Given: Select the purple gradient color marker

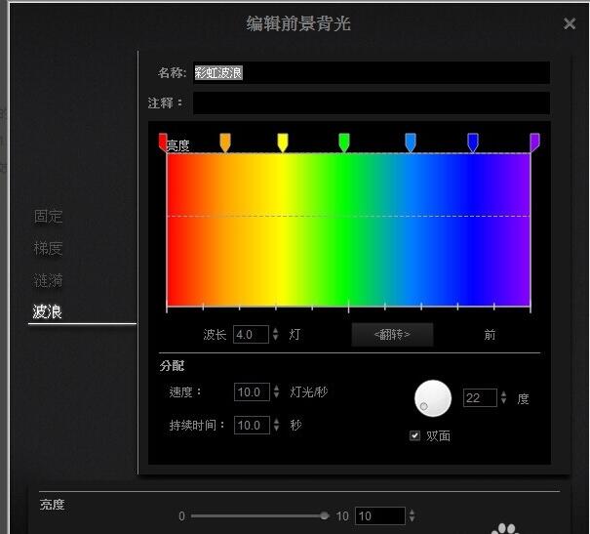Looking at the screenshot, I should [x=534, y=143].
